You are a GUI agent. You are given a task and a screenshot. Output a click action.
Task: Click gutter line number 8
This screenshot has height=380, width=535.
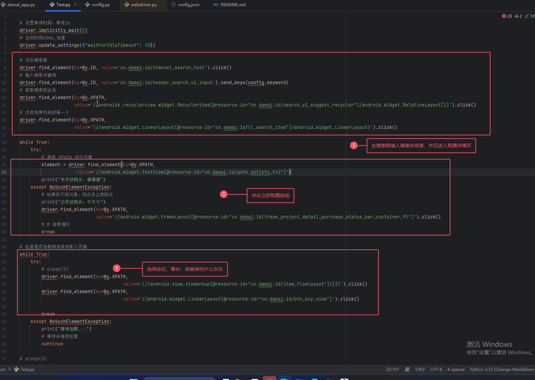coord(5,68)
